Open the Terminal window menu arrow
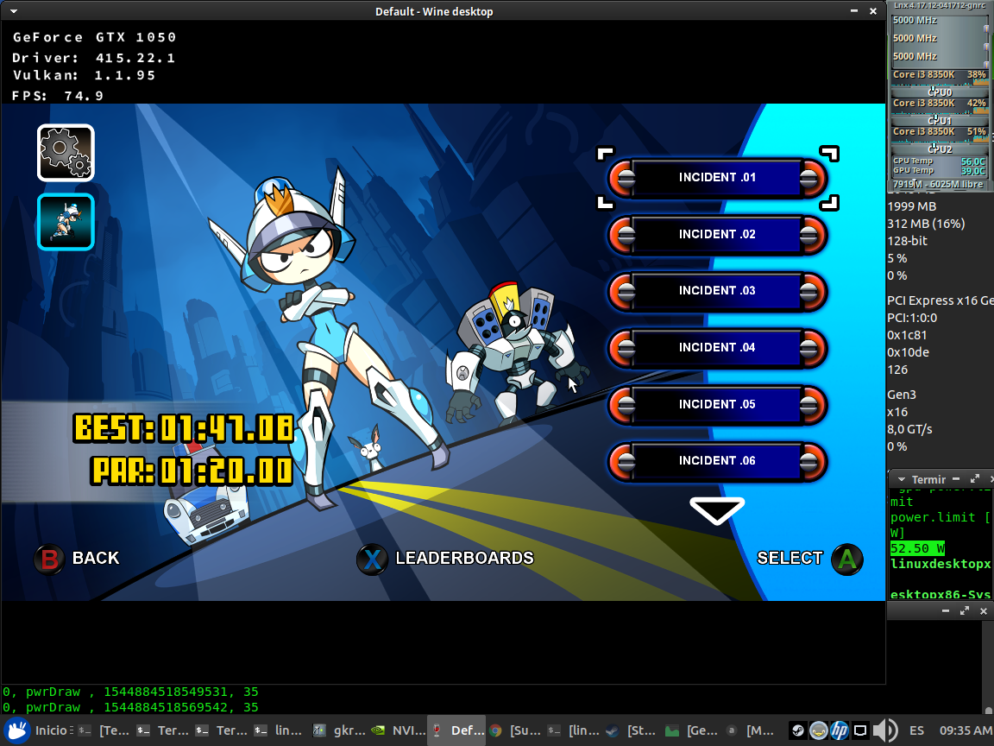This screenshot has width=994, height=746. (901, 479)
